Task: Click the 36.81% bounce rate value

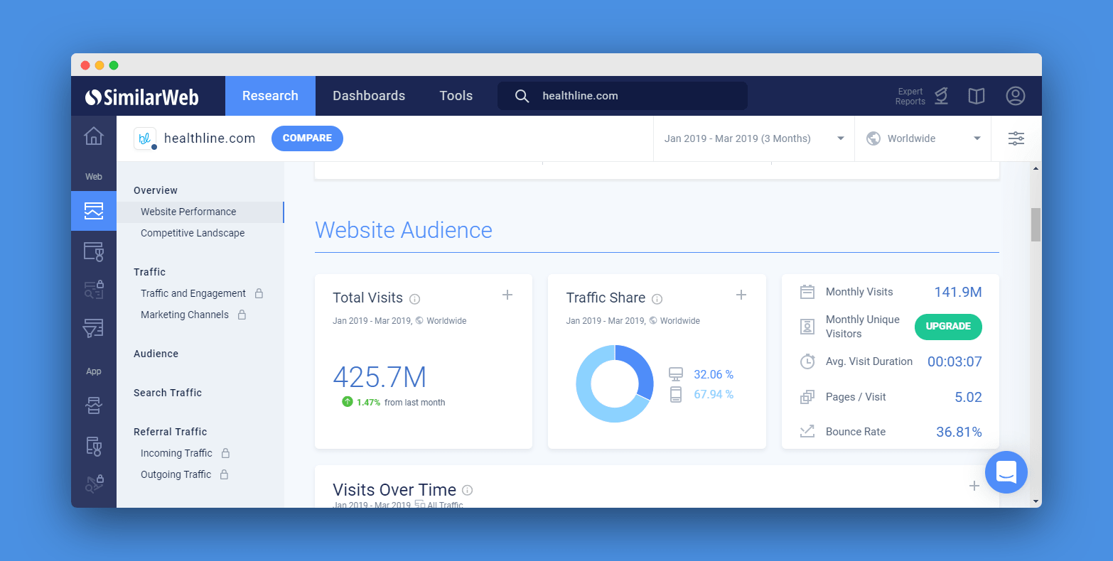Action: point(959,432)
